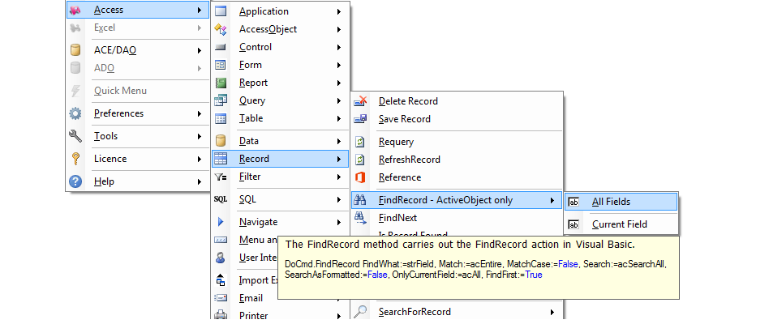Click the FindNext menu entry
This screenshot has width=769, height=324.
[x=397, y=218]
